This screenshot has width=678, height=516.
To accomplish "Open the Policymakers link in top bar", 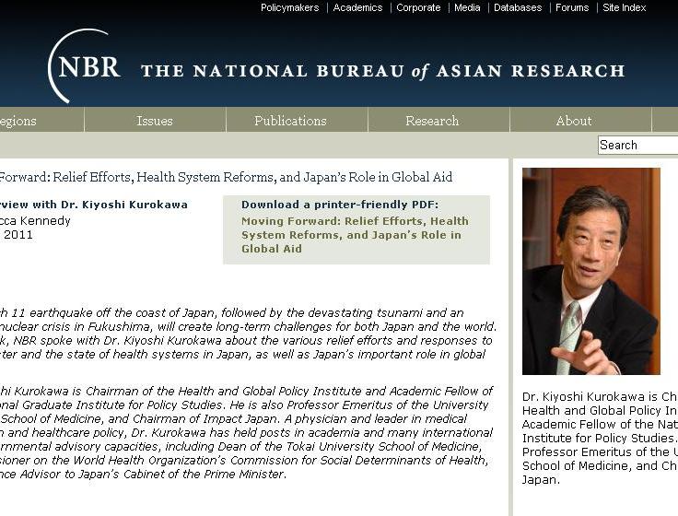I will point(289,7).
